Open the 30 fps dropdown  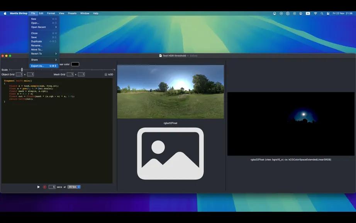click(x=74, y=187)
